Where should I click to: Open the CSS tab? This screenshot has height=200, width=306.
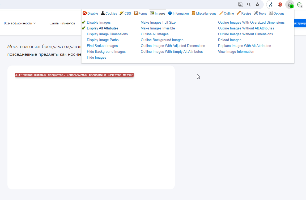point(125,13)
